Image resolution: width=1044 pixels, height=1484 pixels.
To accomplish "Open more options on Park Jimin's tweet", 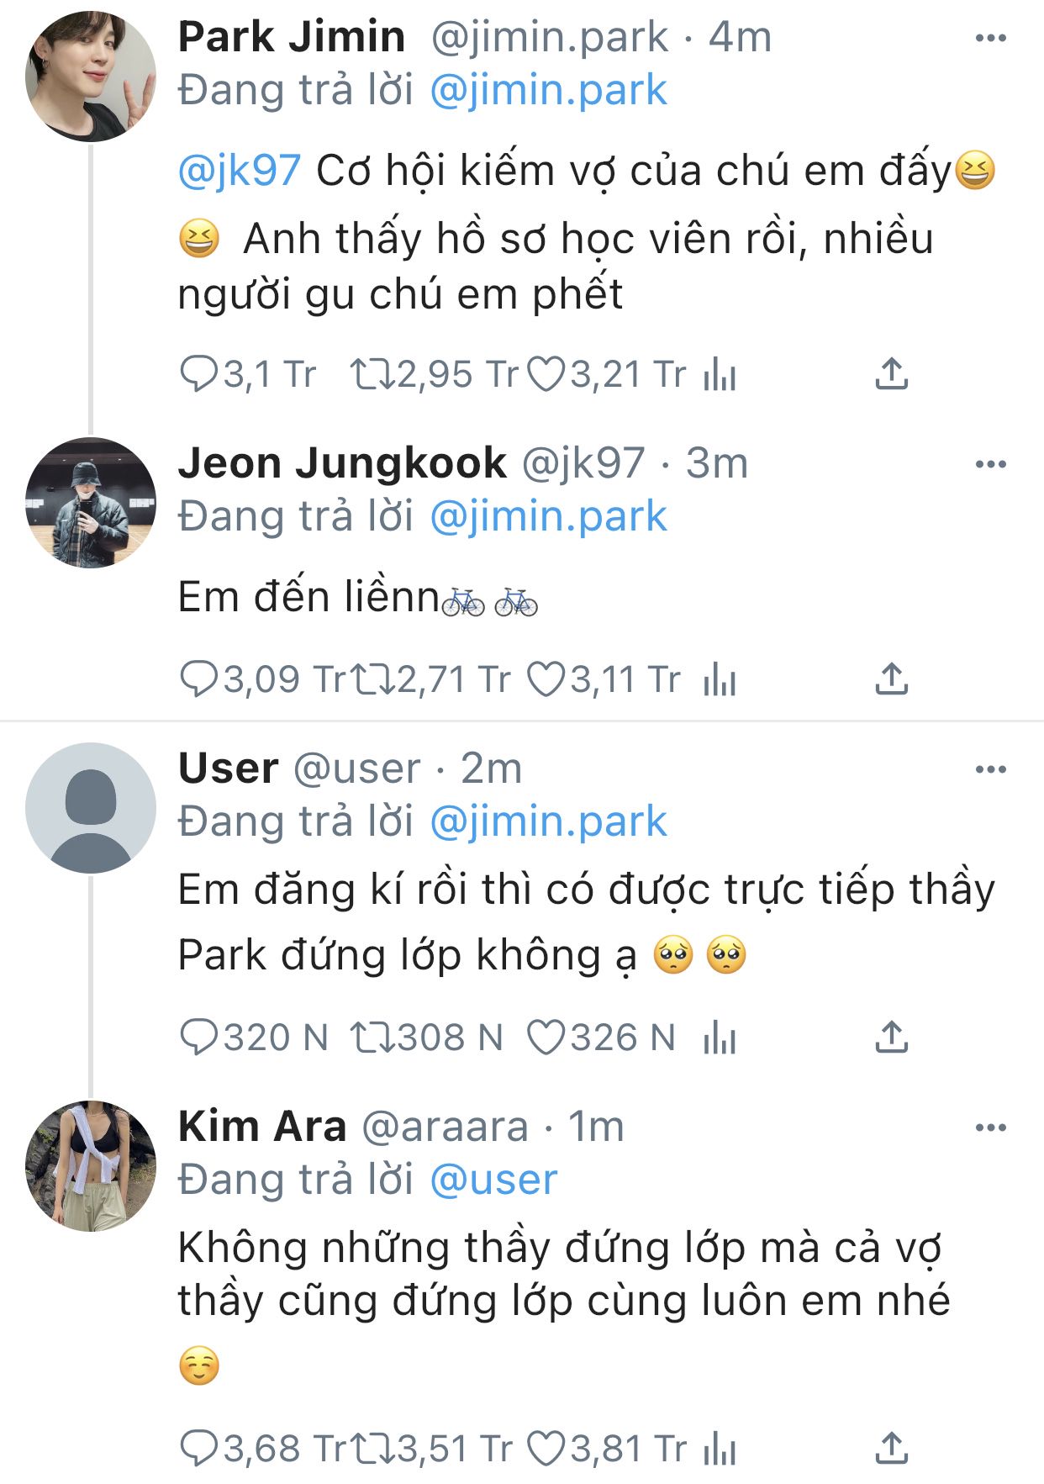I will (x=990, y=38).
